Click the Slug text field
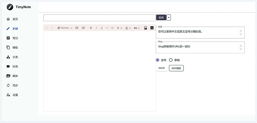 click(x=200, y=47)
